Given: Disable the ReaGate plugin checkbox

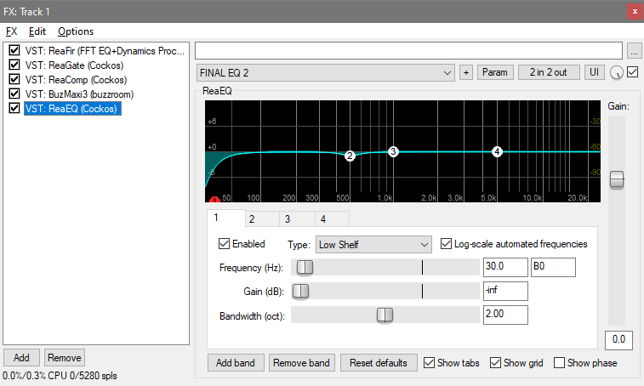Looking at the screenshot, I should click(x=14, y=65).
